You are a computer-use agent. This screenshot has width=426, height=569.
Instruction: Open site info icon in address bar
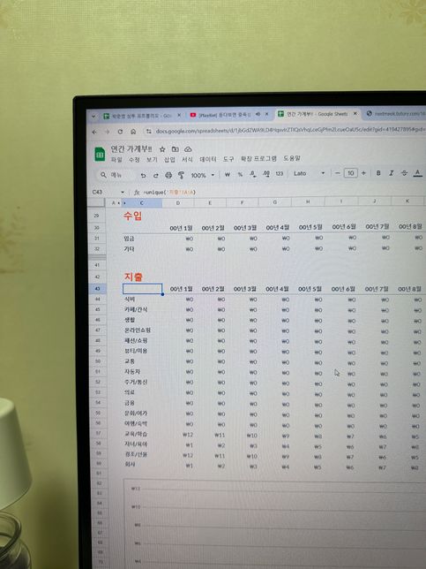(x=148, y=132)
